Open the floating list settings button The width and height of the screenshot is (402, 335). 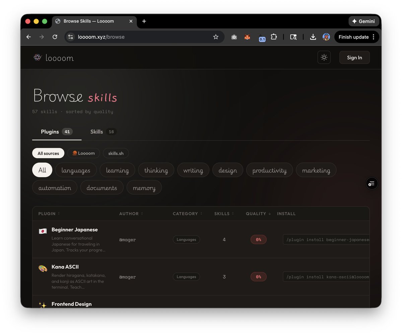click(x=372, y=183)
